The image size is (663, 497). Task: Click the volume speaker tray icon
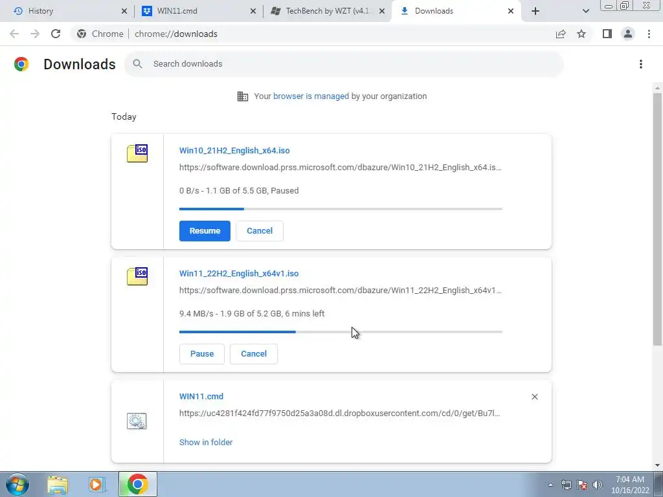click(x=597, y=485)
